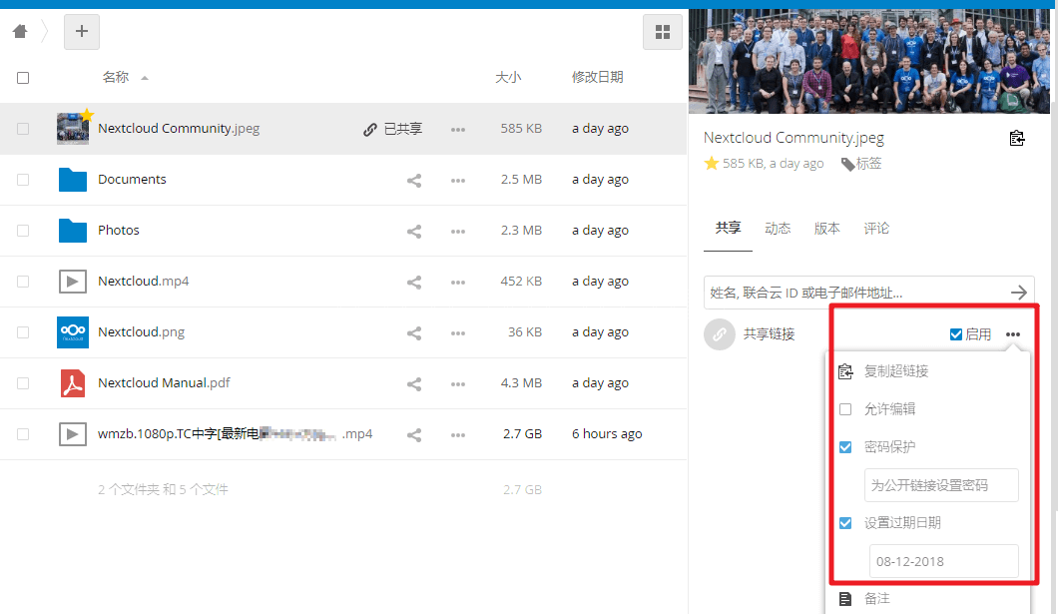This screenshot has width=1058, height=614.
Task: Sort files by 修改日期 column
Action: 597,77
